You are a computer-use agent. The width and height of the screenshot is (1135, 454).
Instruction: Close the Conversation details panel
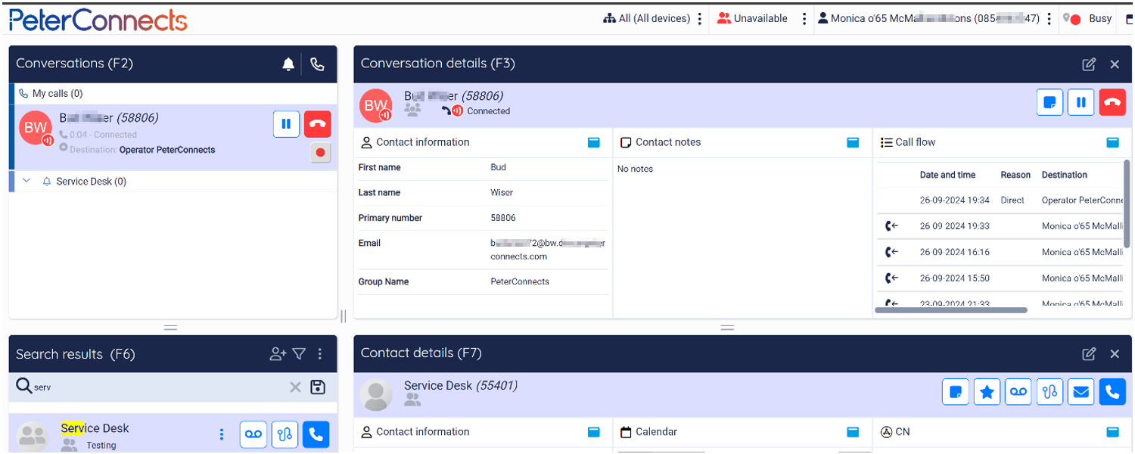click(x=1115, y=64)
